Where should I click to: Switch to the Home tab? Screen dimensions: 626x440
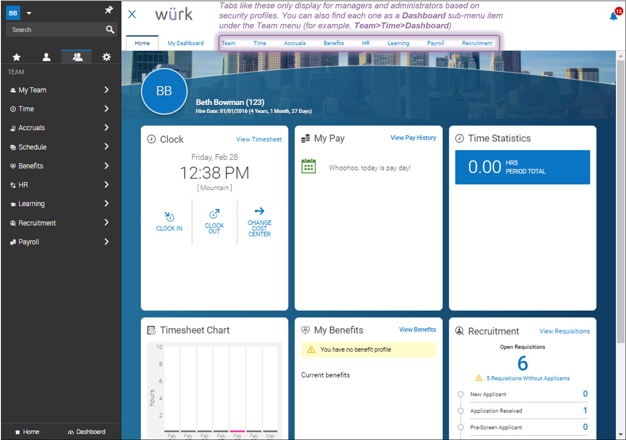142,43
